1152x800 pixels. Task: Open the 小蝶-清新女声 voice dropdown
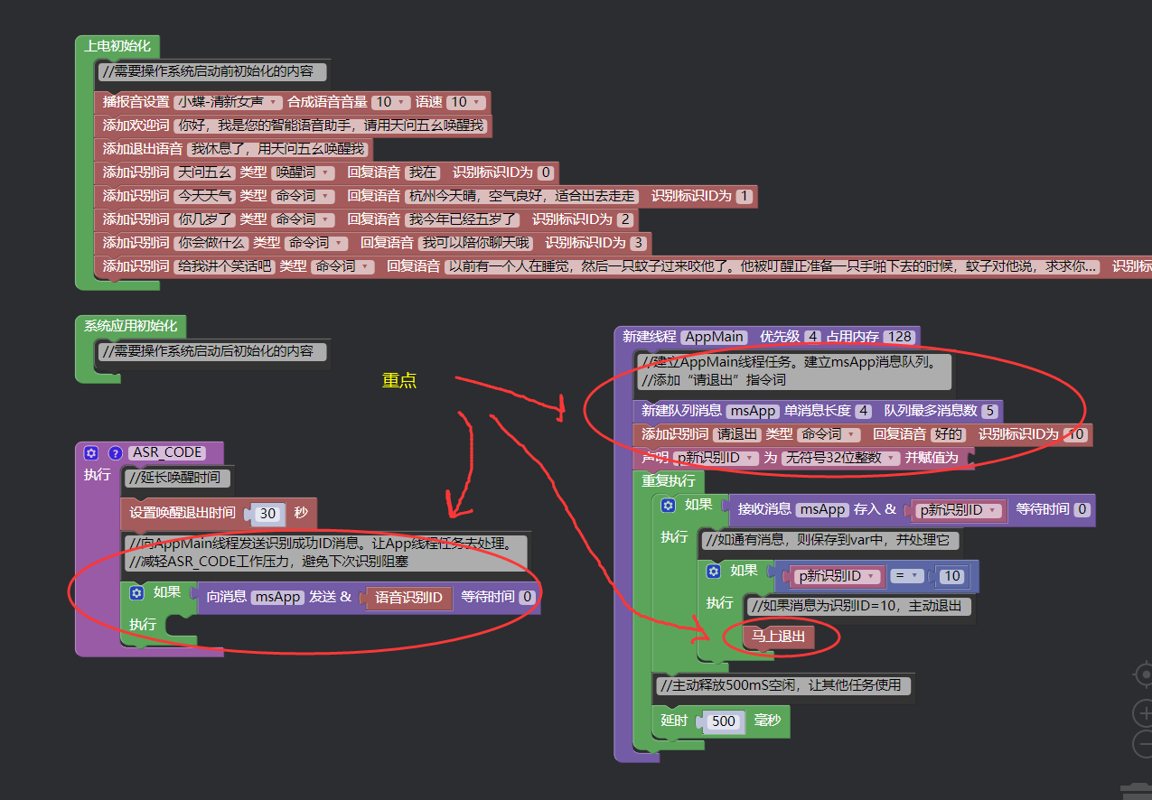(229, 103)
